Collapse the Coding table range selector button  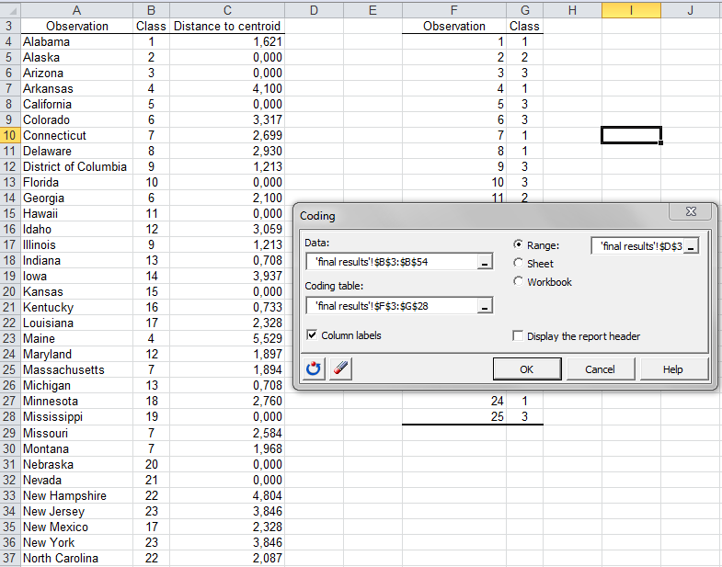click(x=485, y=306)
